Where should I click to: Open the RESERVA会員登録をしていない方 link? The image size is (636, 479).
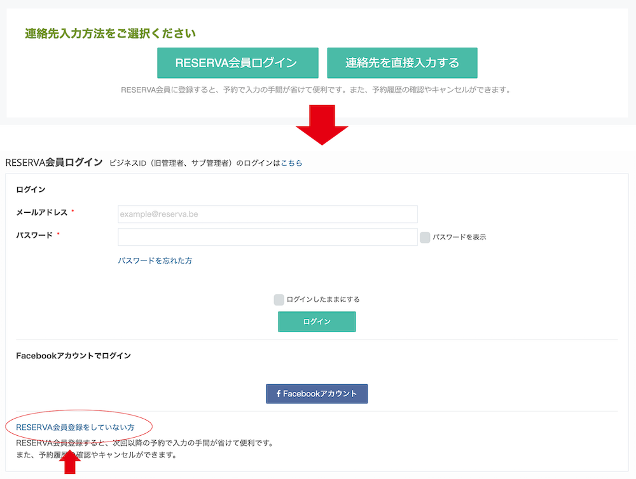point(75,427)
